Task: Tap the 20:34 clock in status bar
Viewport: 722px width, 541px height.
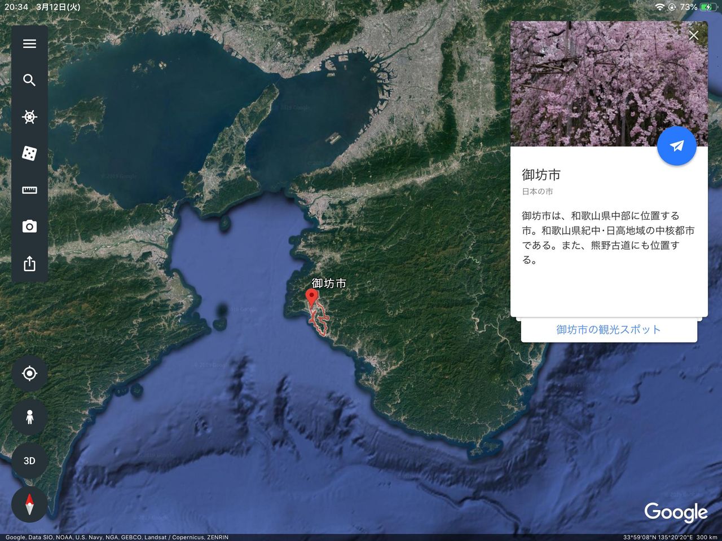Action: click(x=16, y=7)
